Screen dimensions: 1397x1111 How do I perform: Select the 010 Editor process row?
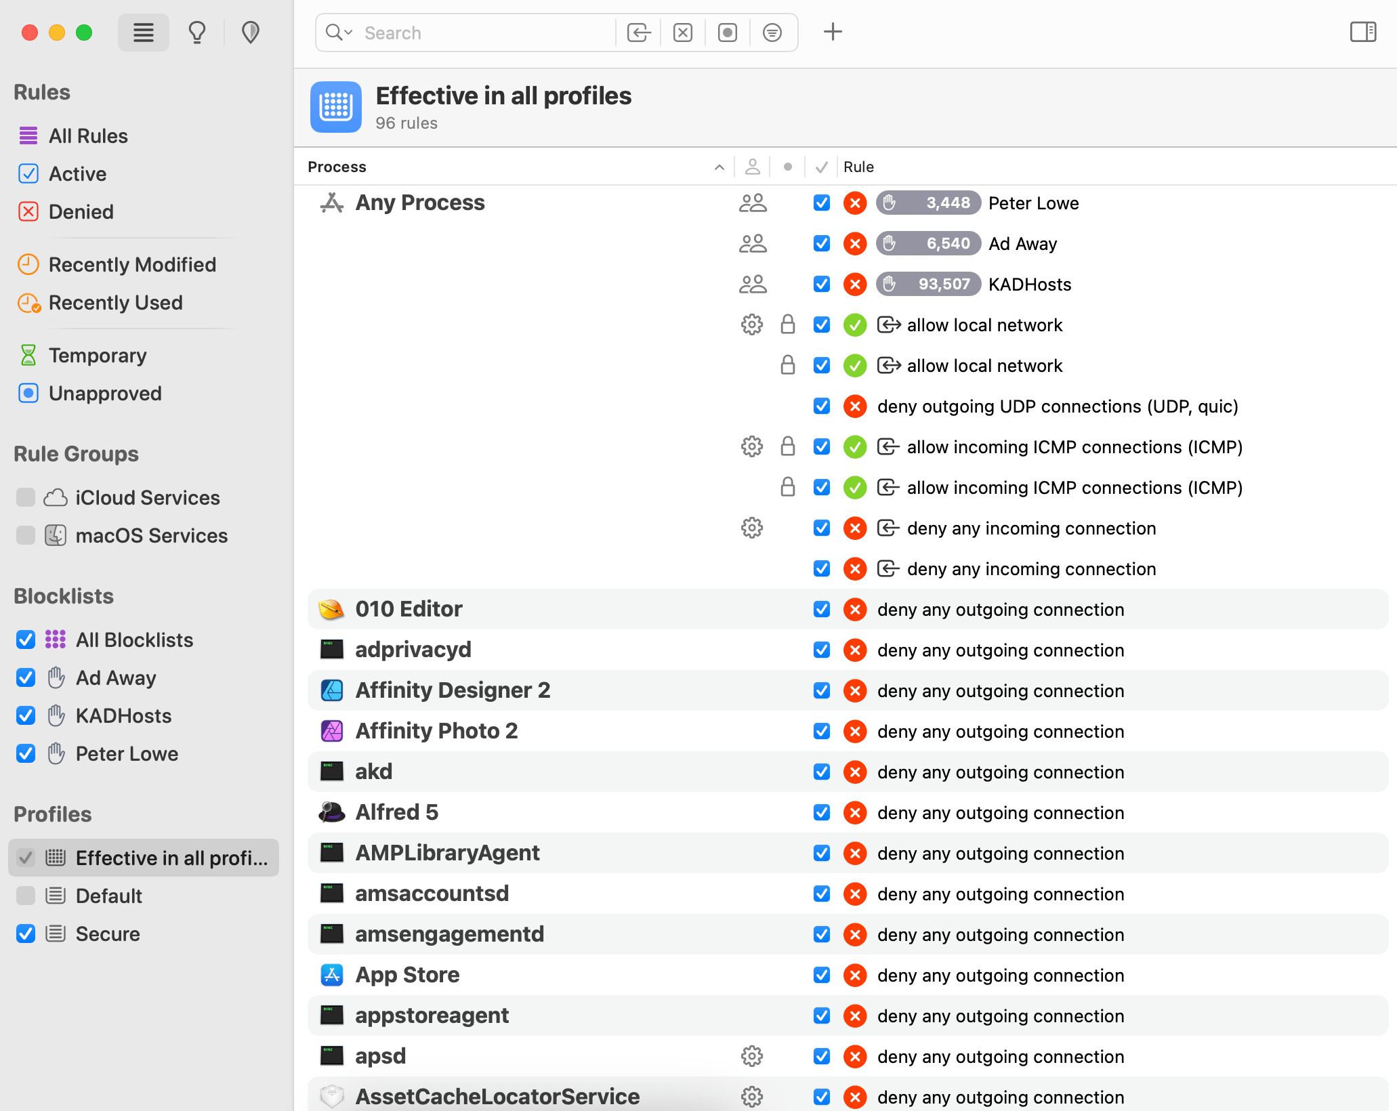click(x=848, y=610)
